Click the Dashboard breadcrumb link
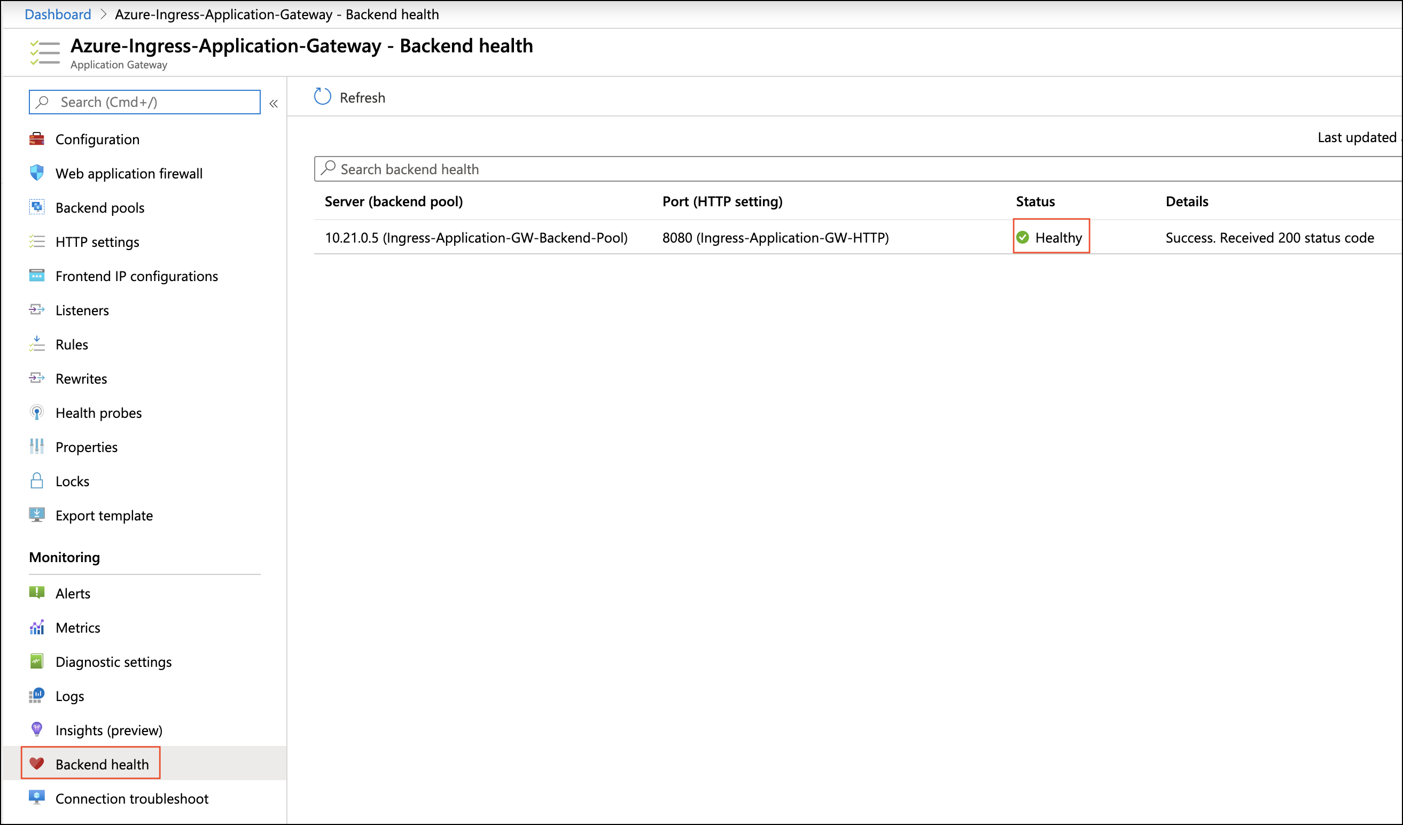The width and height of the screenshot is (1403, 825). point(57,14)
